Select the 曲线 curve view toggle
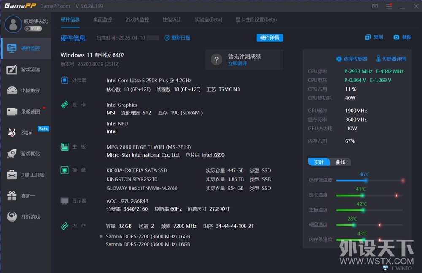The width and height of the screenshot is (422, 273). click(x=340, y=162)
